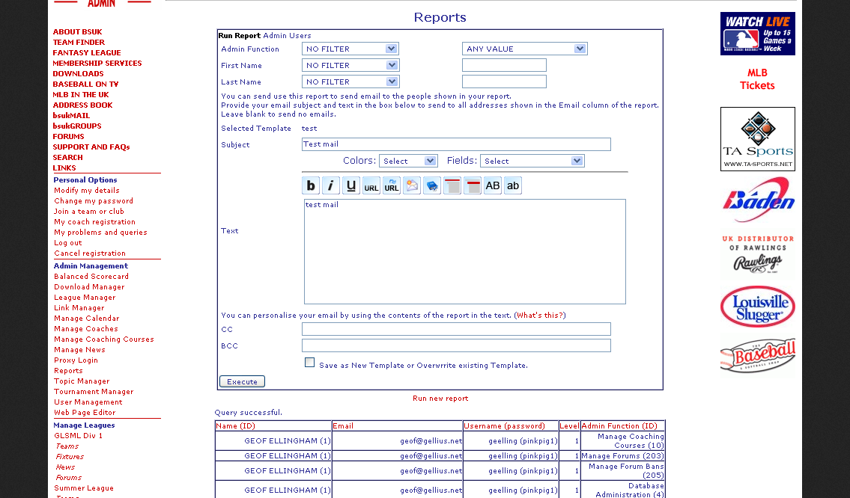Open the Balanced Scorecard admin link
This screenshot has height=498, width=850.
click(91, 276)
